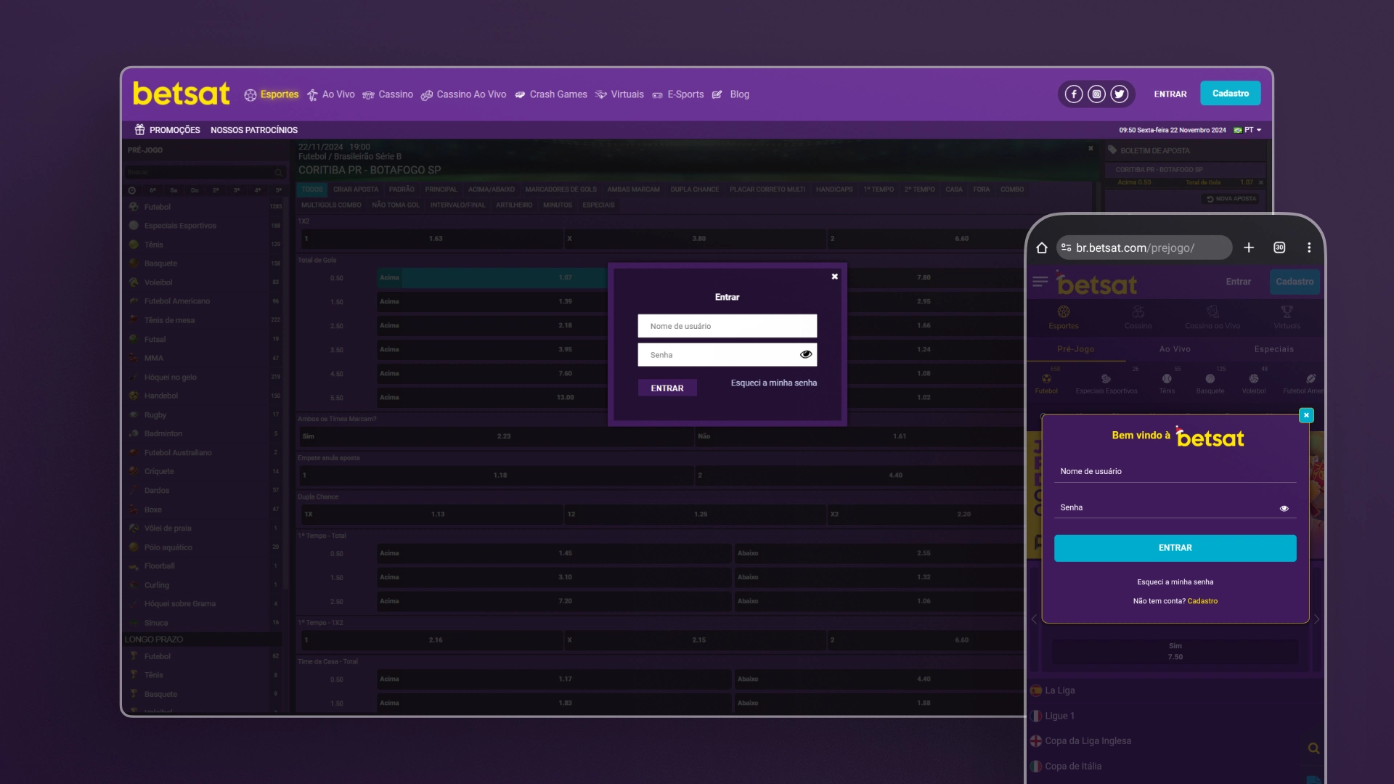This screenshot has height=784, width=1394.
Task: Click the Blog icon in navigation bar
Action: [719, 95]
